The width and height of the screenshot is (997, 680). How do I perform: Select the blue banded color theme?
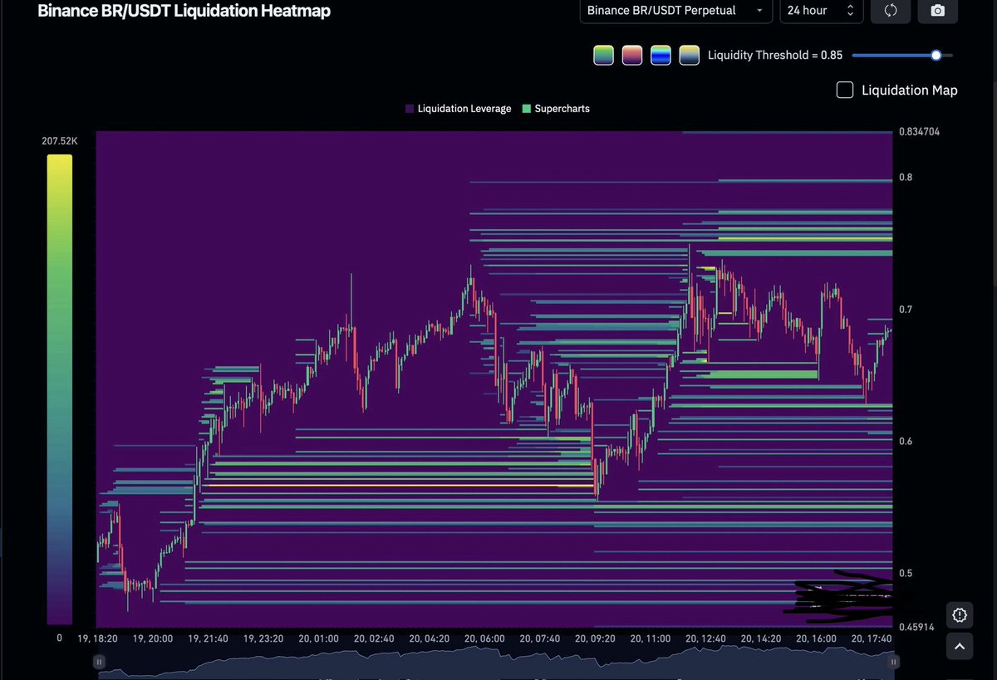[x=661, y=56]
